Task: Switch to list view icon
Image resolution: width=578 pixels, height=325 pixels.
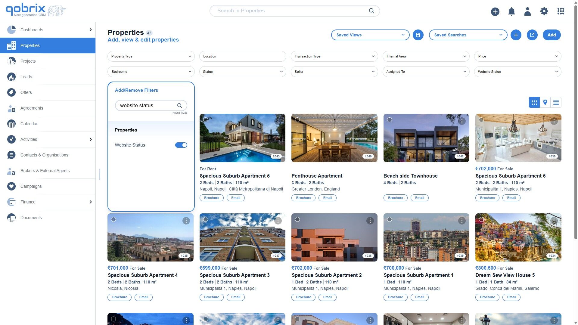Action: [x=556, y=102]
